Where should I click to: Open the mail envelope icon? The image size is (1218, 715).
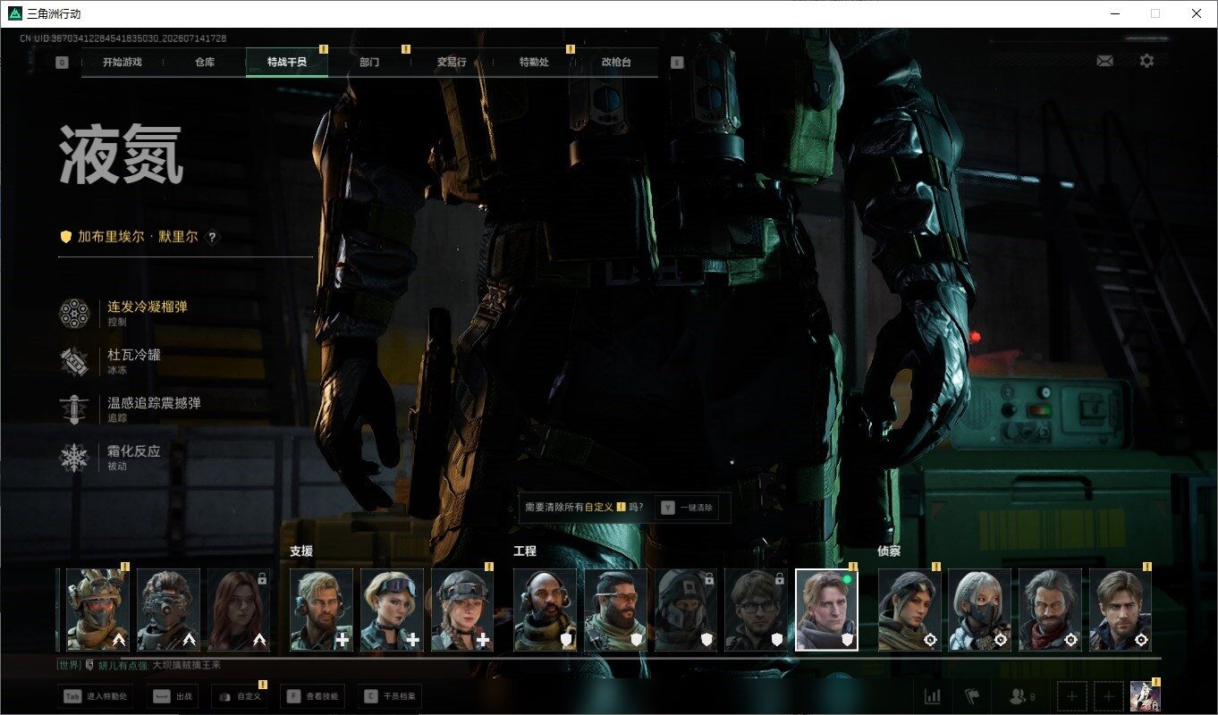coord(1105,61)
